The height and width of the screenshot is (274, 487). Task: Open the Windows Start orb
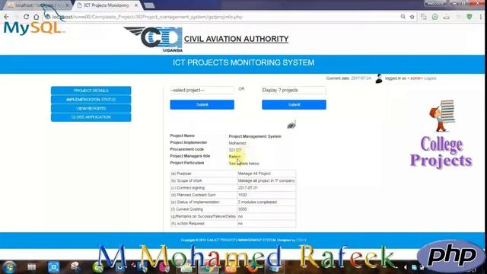click(9, 267)
